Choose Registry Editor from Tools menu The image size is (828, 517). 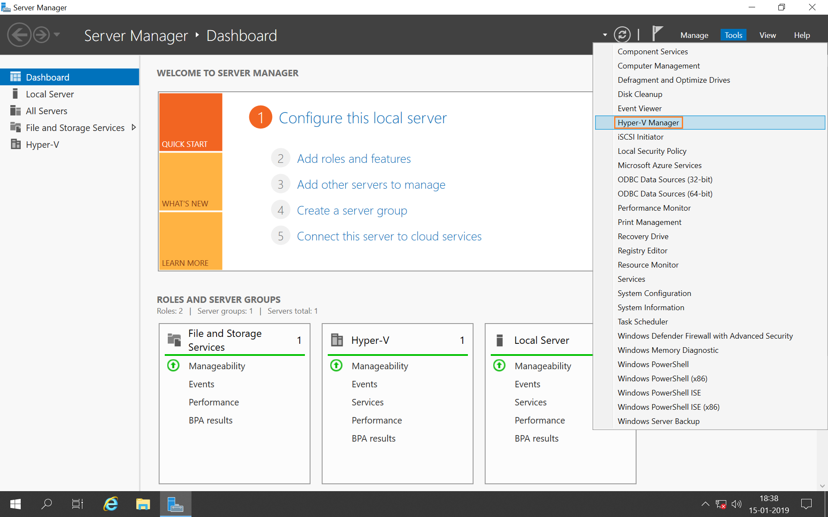(x=710, y=251)
